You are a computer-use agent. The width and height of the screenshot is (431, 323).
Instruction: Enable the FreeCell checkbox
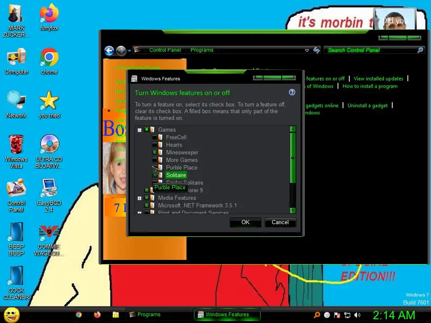pos(154,137)
